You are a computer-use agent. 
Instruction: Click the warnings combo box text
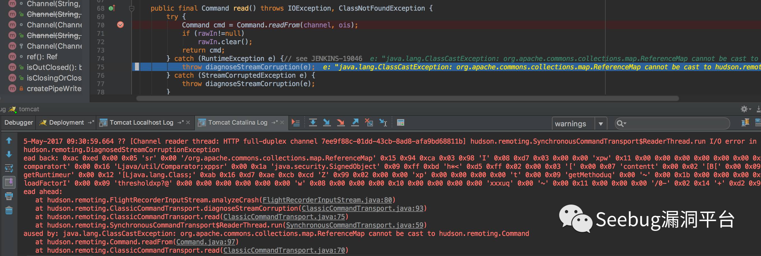click(570, 124)
